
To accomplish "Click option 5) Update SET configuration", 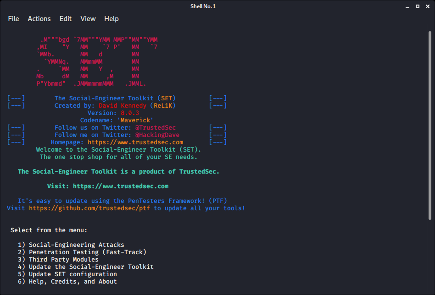I will tap(67, 274).
